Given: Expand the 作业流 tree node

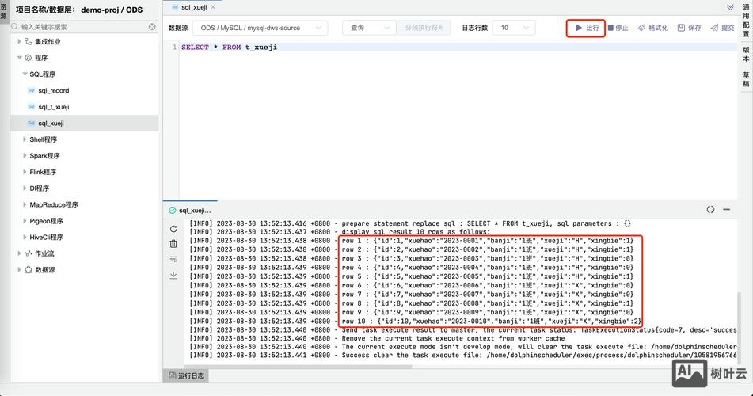Looking at the screenshot, I should pos(19,253).
